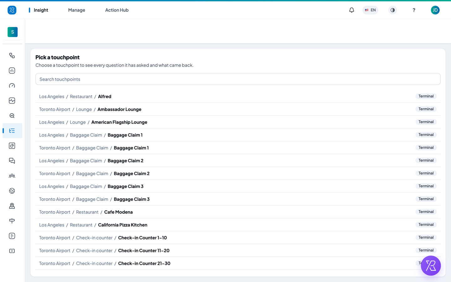Select the Alfred restaurant touchpoint

click(238, 97)
